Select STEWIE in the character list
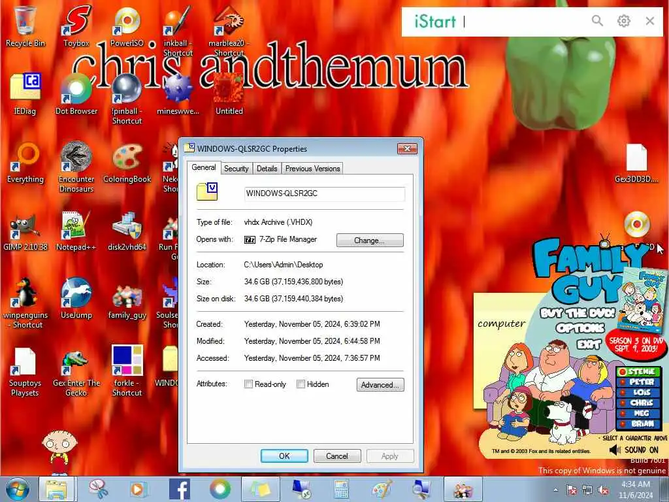669x502 pixels. (x=638, y=372)
